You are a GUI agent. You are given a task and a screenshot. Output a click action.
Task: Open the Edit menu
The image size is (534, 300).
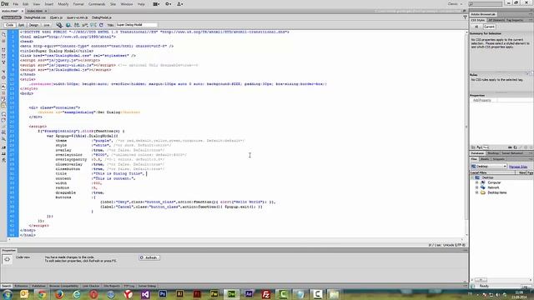point(26,4)
